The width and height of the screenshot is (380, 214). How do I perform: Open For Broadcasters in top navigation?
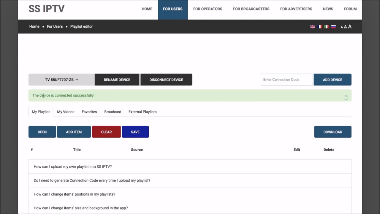(251, 9)
